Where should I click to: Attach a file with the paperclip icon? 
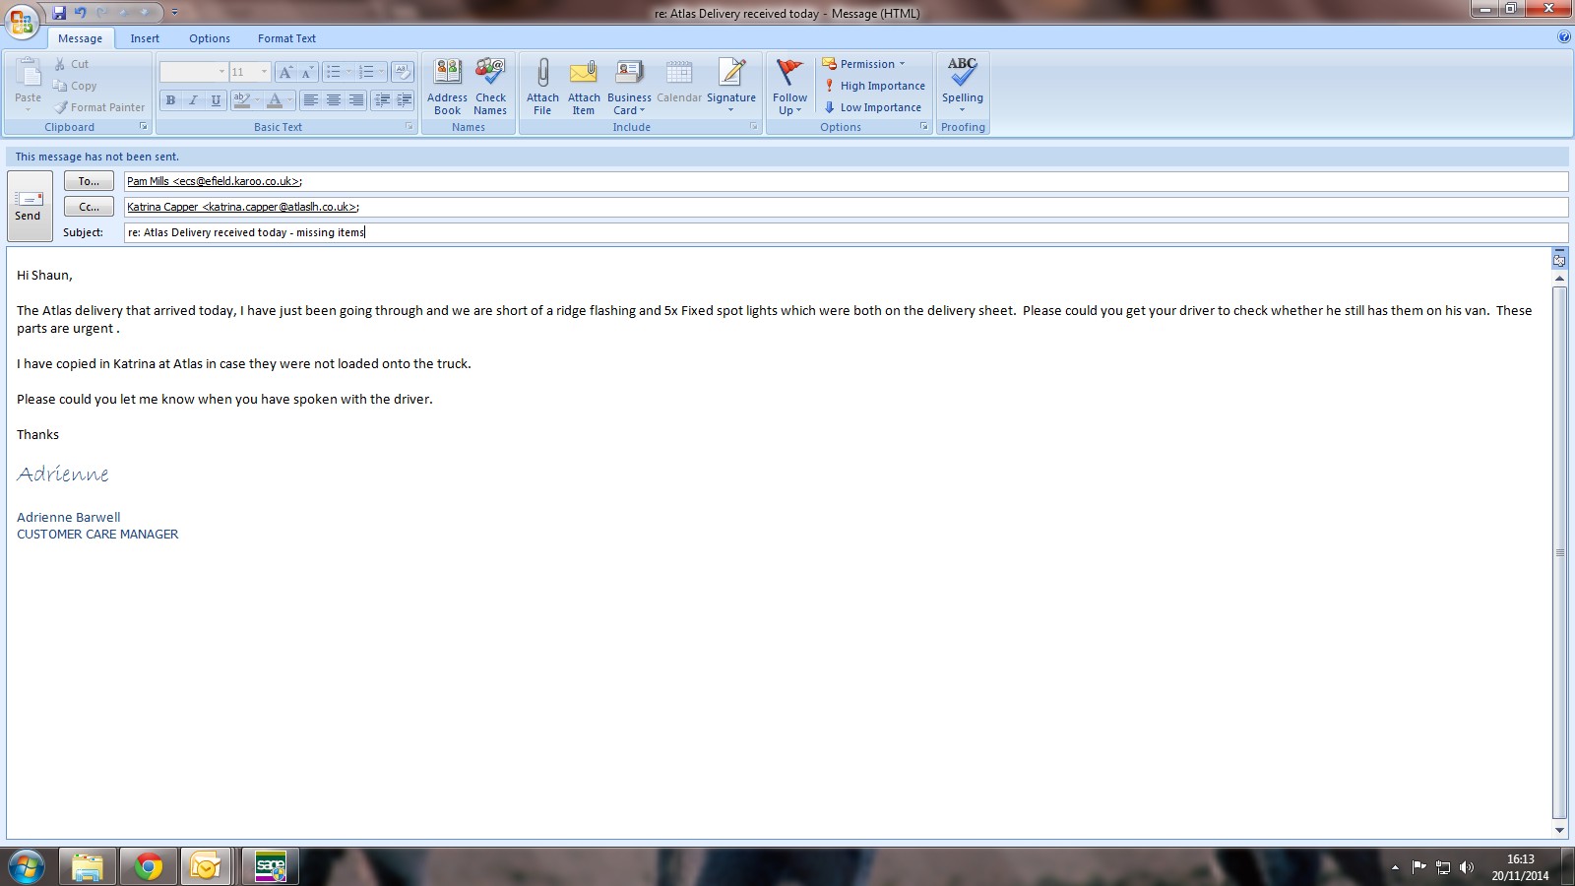pyautogui.click(x=542, y=87)
